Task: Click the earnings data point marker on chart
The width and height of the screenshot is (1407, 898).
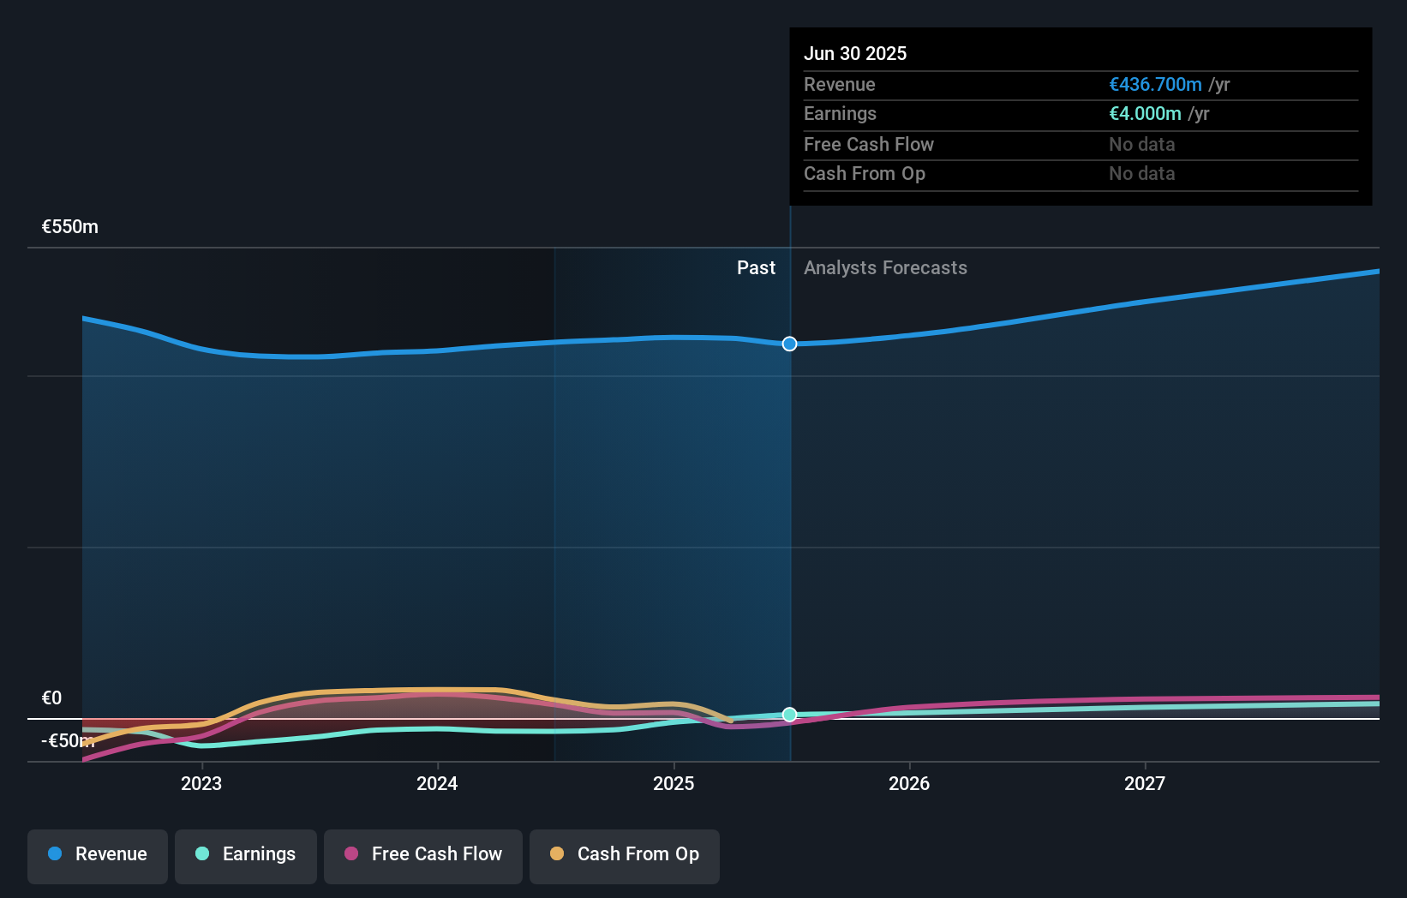Action: (x=789, y=714)
